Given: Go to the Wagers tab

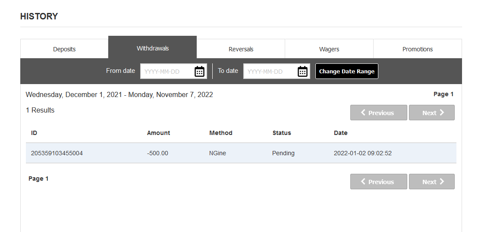Looking at the screenshot, I should [329, 49].
